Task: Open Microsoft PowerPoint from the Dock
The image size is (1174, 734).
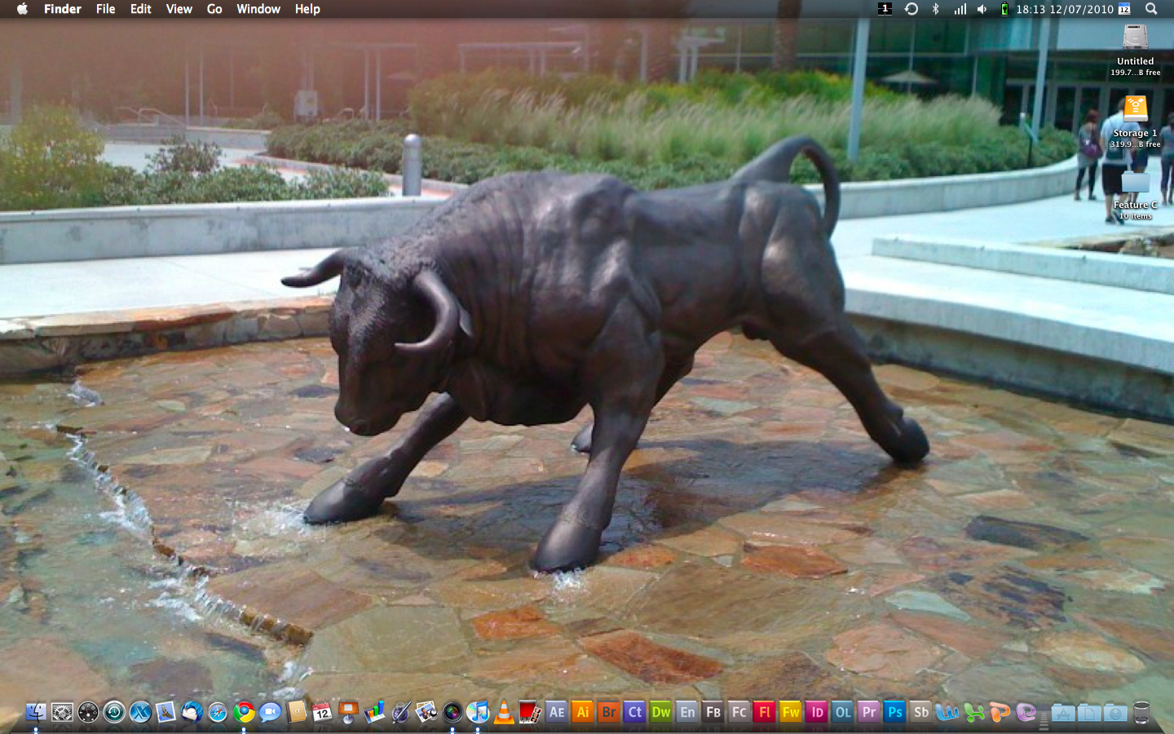Action: click(1000, 712)
